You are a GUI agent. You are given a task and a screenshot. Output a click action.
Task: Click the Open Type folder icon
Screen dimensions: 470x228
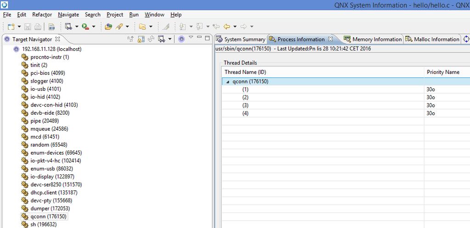pos(108,27)
